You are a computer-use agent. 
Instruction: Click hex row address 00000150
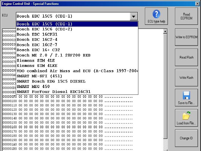pyautogui.click(x=10, y=123)
